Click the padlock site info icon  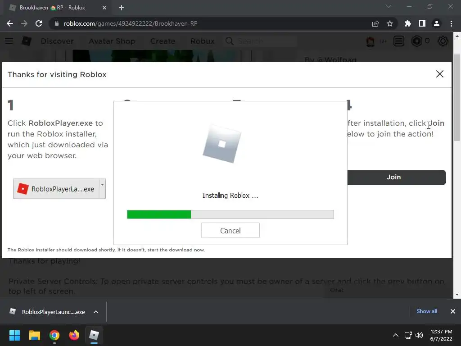click(x=56, y=23)
